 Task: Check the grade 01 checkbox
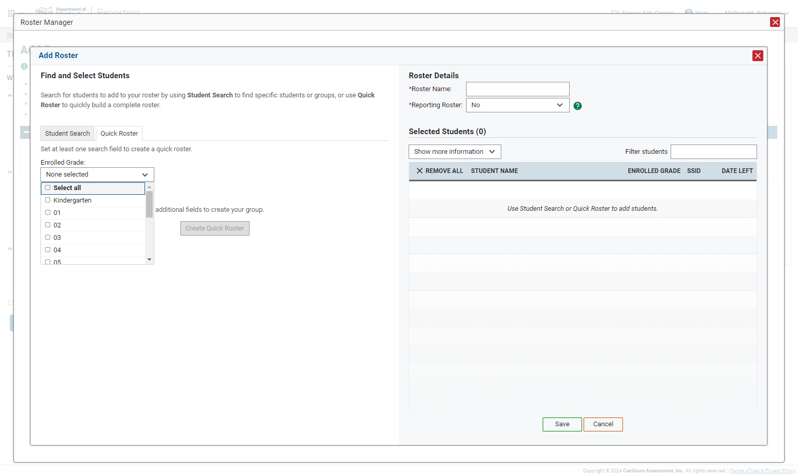[48, 212]
